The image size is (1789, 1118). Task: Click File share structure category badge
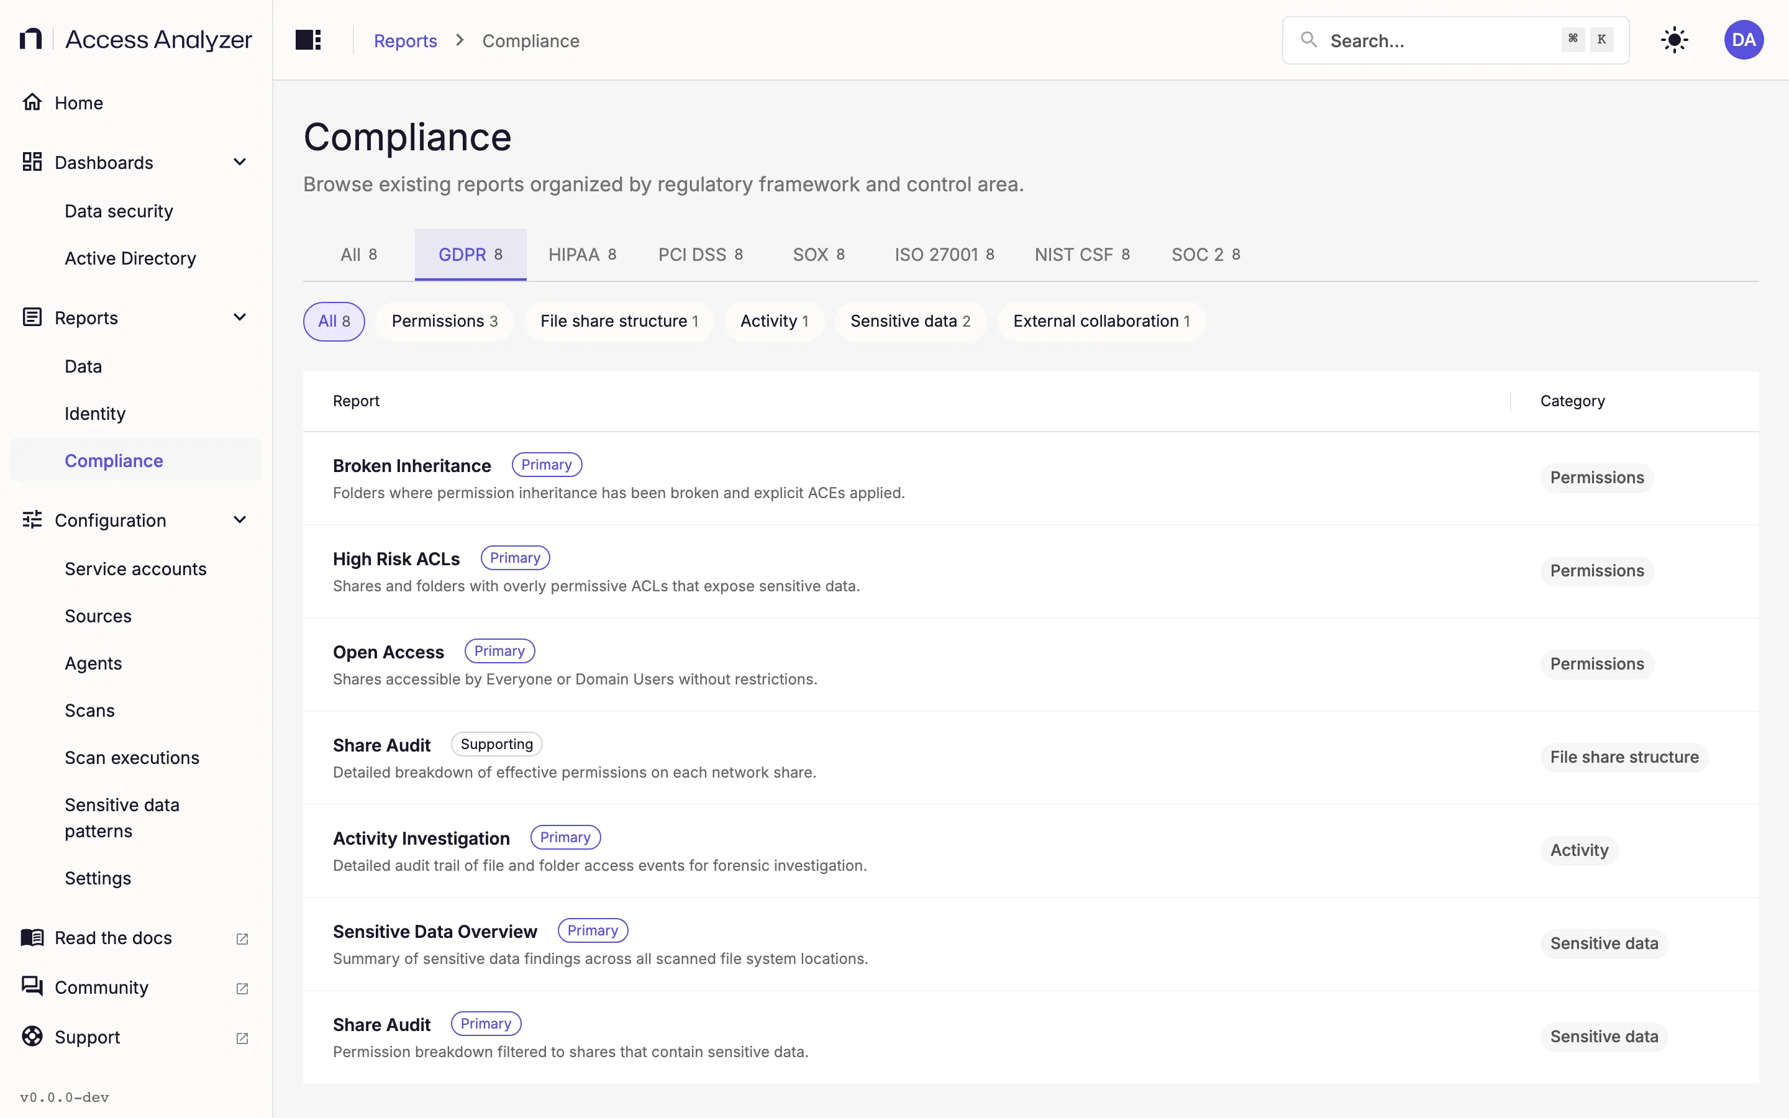(x=1624, y=757)
